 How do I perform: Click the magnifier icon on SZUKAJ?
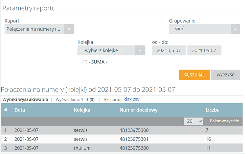pos(186,75)
